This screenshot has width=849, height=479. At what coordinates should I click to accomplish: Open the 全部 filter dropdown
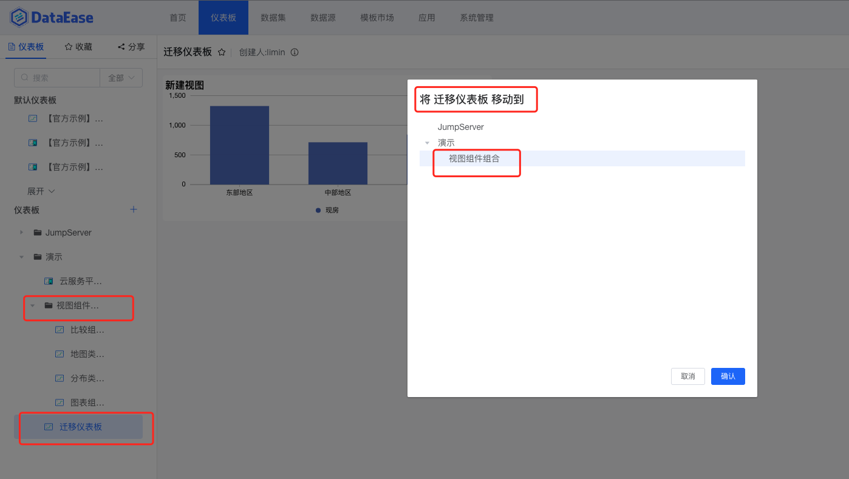point(121,78)
